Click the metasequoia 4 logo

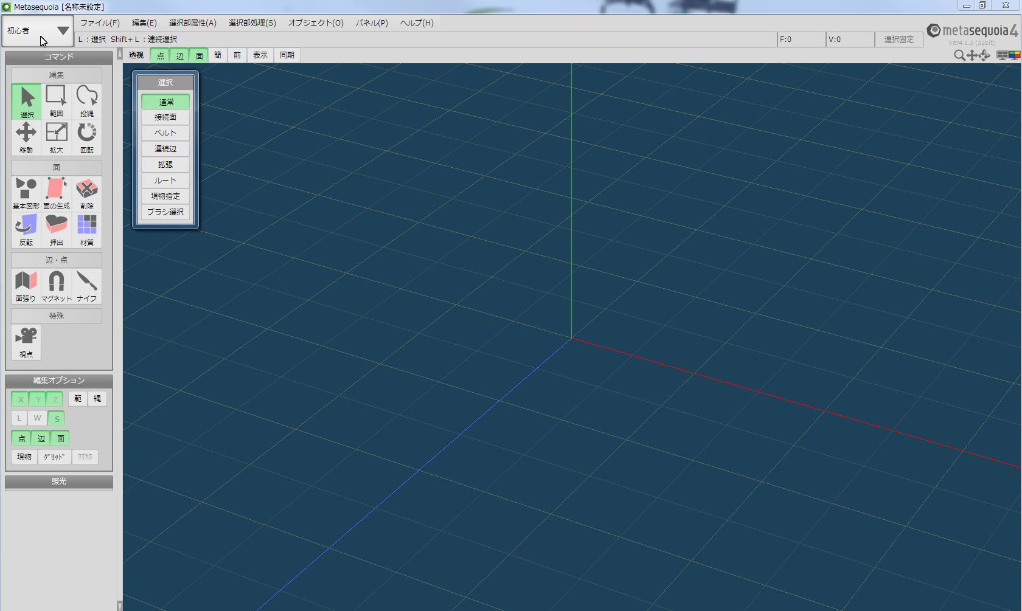point(972,30)
